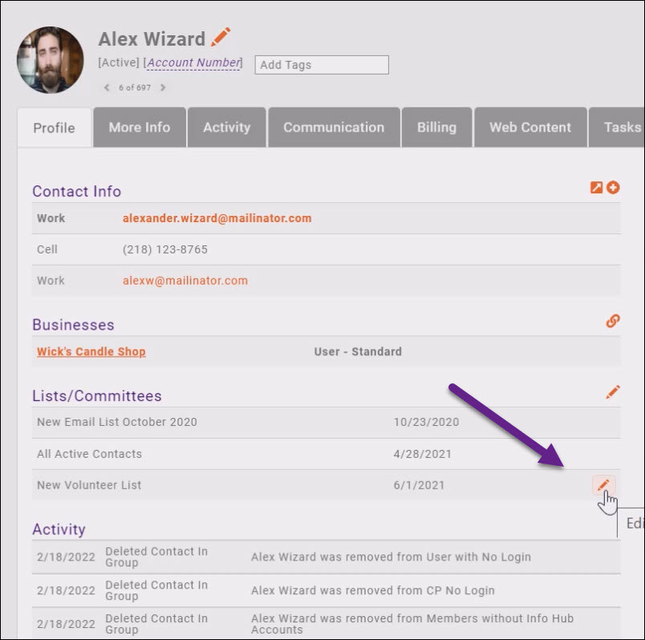The width and height of the screenshot is (645, 640).
Task: Open the Wick's Candle Shop business link
Action: pos(91,351)
